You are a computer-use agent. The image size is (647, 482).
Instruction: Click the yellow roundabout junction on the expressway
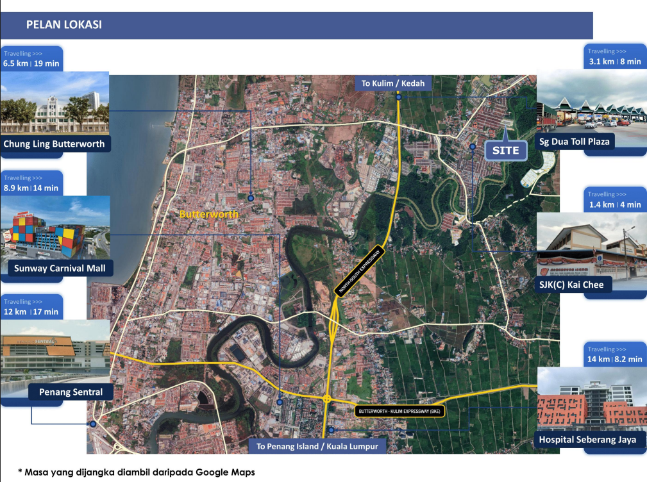coord(327,399)
